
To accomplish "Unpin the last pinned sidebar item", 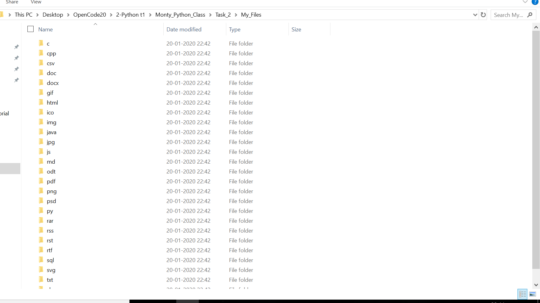I will (17, 80).
